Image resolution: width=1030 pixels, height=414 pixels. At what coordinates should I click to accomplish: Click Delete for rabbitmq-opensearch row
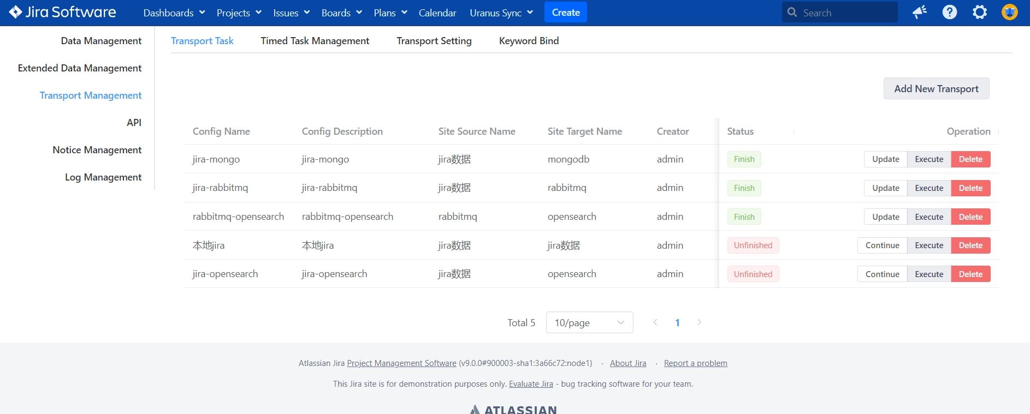[x=970, y=217]
